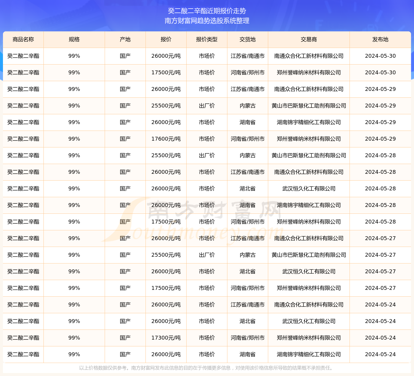Click 武汉恒久化工有限公司 in the 2024-05-28 row

[x=309, y=189]
